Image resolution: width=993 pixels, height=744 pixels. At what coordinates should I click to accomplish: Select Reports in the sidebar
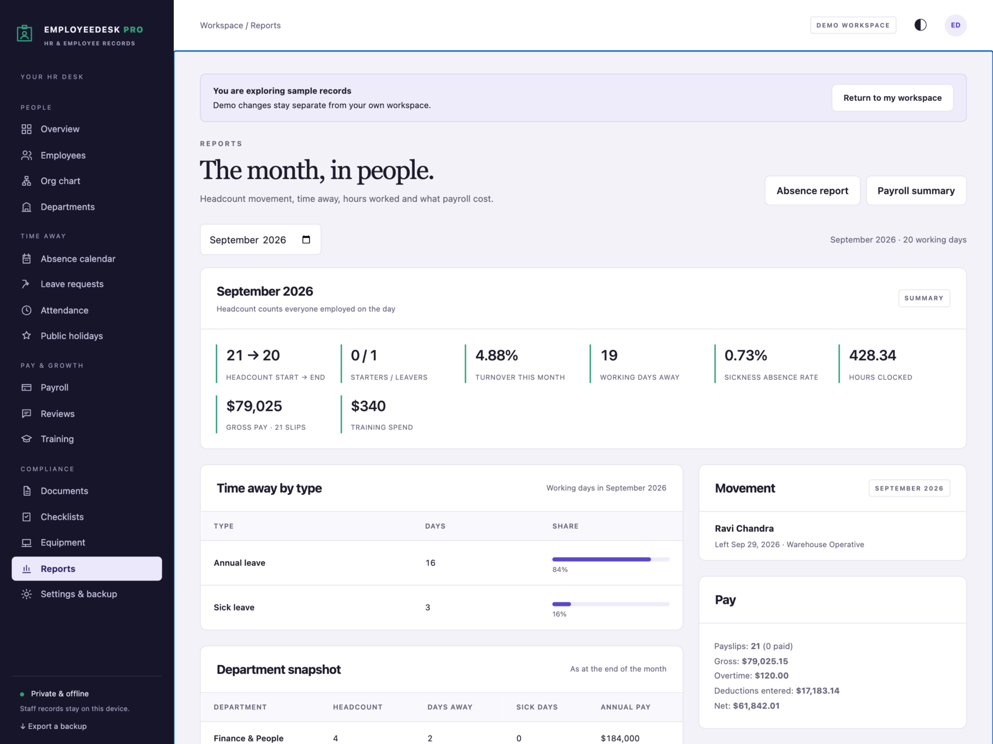pos(87,568)
